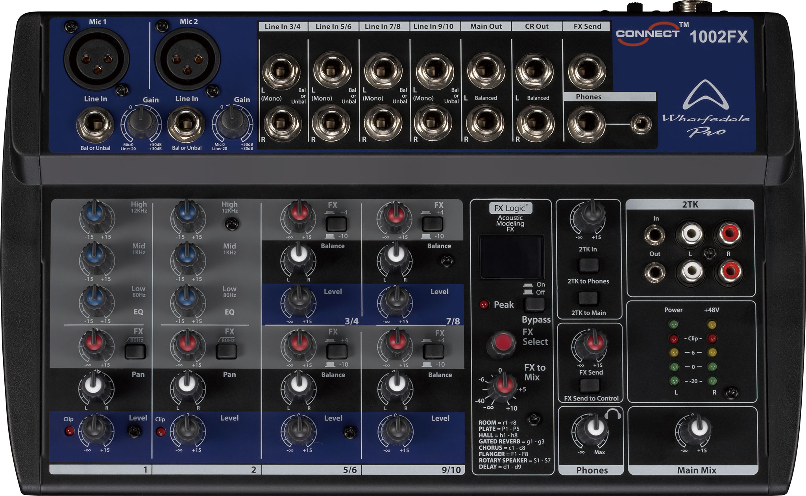Click the Line In 7/8 right jack

(x=383, y=123)
